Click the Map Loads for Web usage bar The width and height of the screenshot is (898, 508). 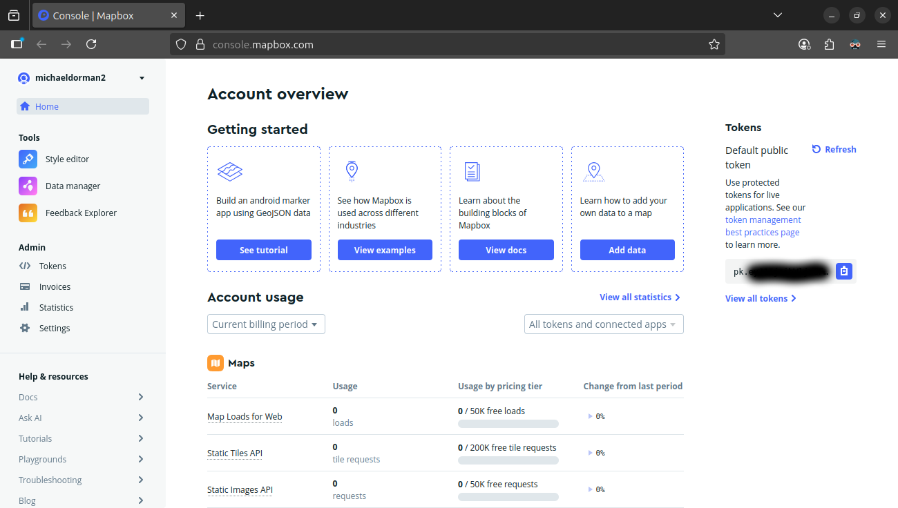(x=508, y=424)
